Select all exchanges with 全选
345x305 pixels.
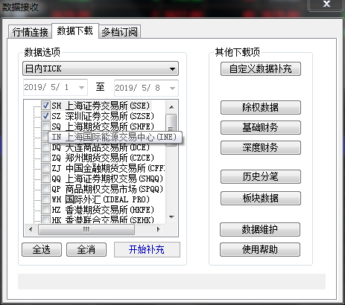pos(42,249)
